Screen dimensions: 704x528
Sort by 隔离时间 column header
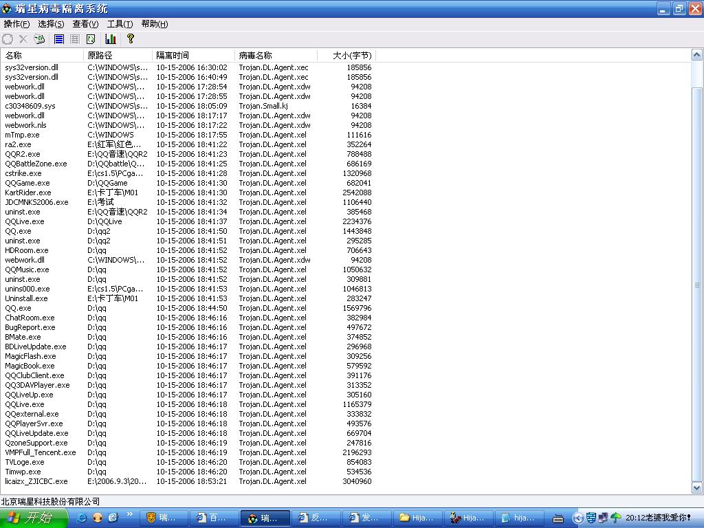click(x=193, y=55)
